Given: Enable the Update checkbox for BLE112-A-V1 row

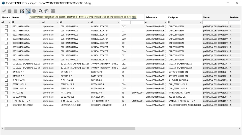Looking at the screenshot, I should coord(6,80).
